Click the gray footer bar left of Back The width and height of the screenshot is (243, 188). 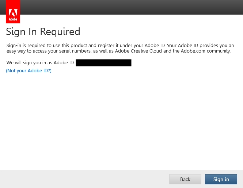(84, 179)
